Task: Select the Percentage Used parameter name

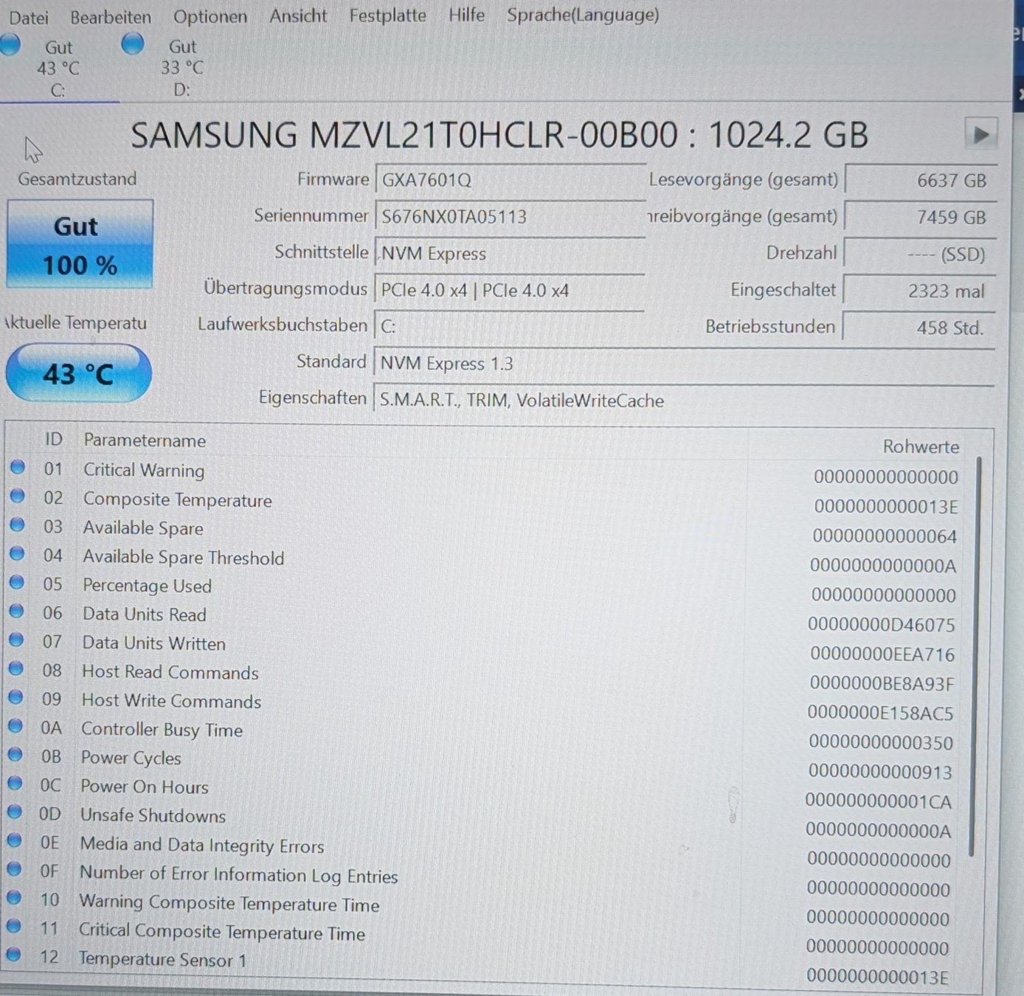Action: point(147,586)
